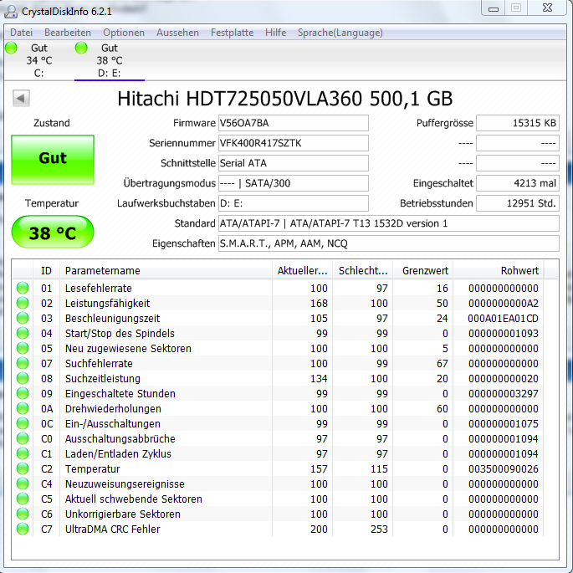
Task: Click the Puffergrösse 15315 KB field
Action: [518, 123]
